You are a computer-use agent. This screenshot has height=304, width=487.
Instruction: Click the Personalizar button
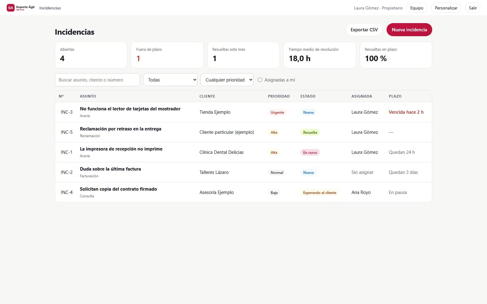446,8
